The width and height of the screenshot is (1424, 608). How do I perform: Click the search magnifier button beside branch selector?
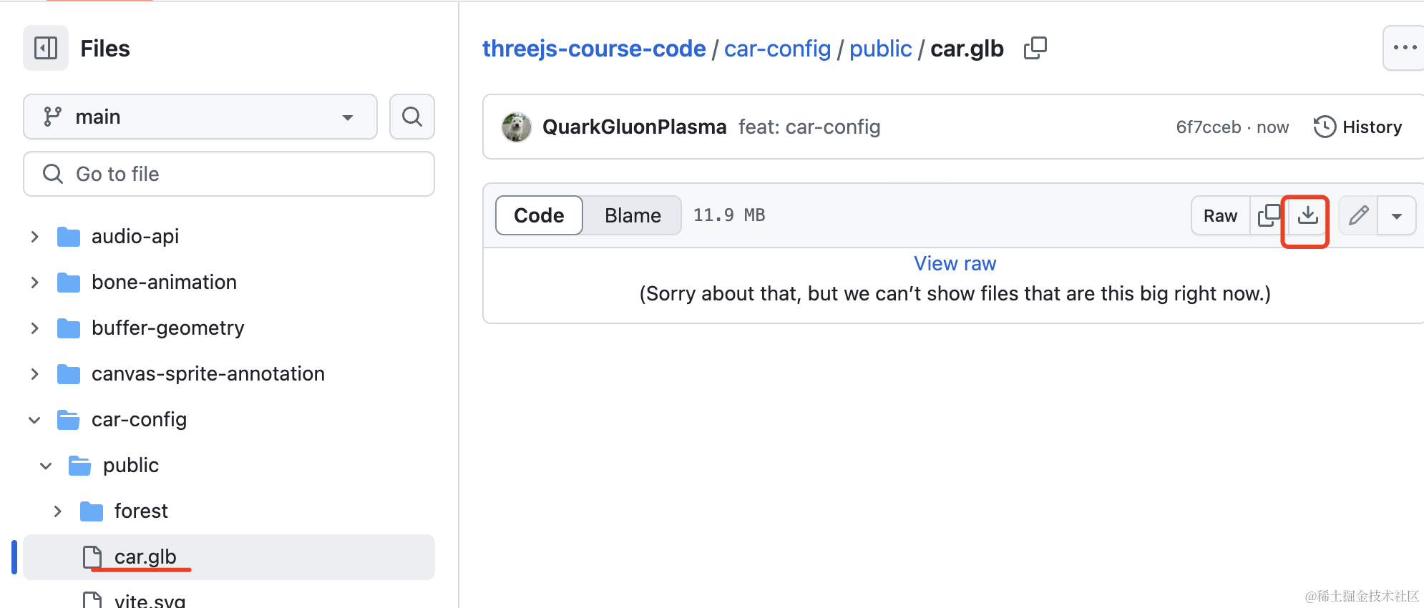(412, 117)
